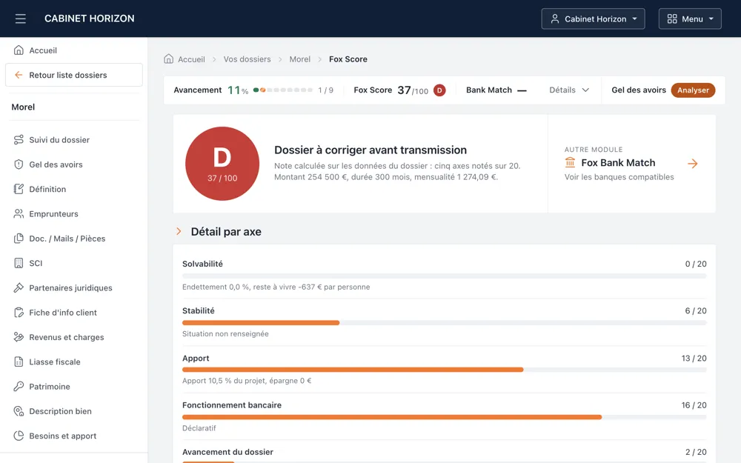Click the Fox Bank Match module title
This screenshot has width=741, height=463.
click(x=618, y=162)
